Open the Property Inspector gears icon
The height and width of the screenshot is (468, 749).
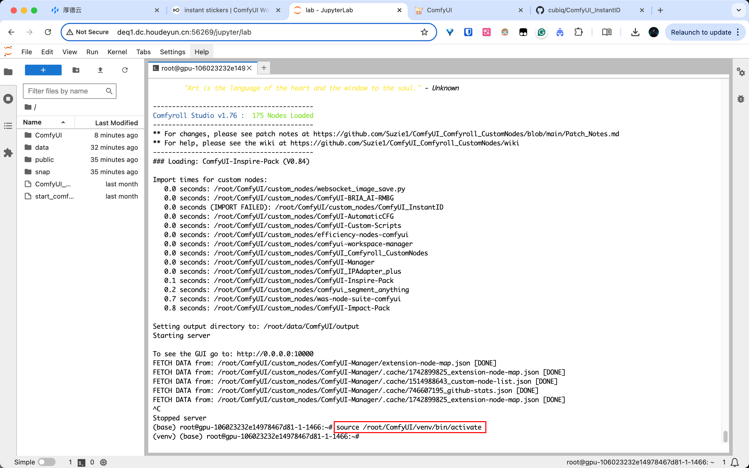coord(741,72)
